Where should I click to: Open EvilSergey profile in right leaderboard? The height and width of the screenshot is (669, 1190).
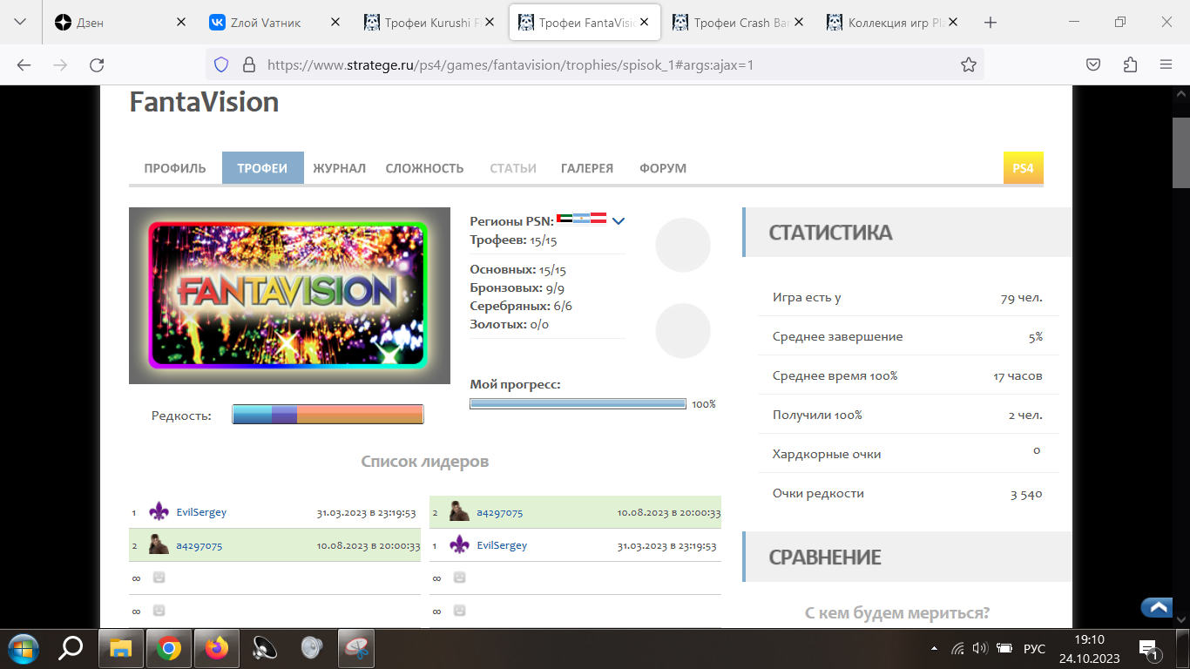[502, 545]
